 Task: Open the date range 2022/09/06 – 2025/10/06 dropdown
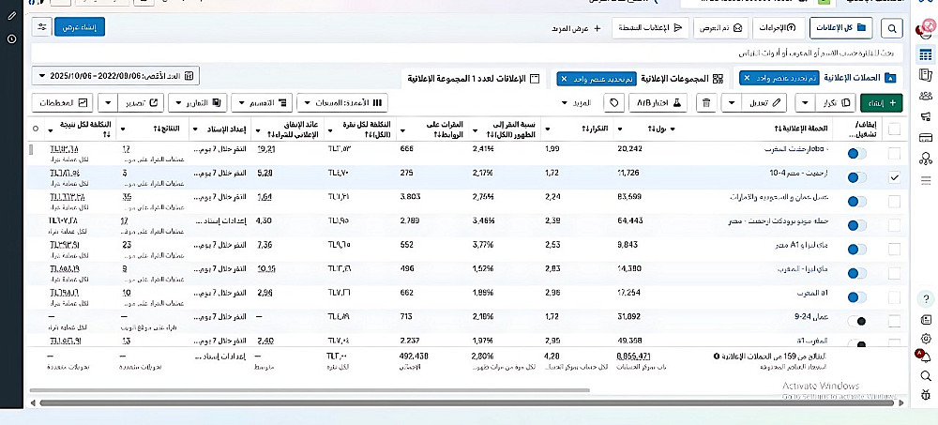coord(116,76)
